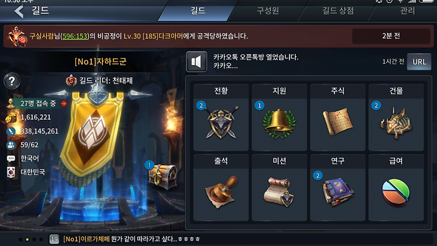Screen dimensions: 437x246
Task: Switch to the 관리 tab
Action: (x=407, y=11)
